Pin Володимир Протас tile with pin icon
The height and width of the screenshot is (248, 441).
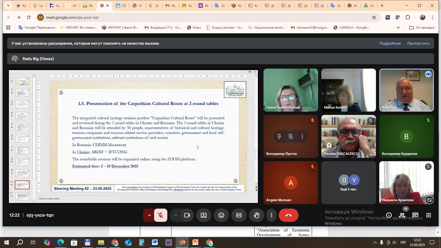pos(279,137)
